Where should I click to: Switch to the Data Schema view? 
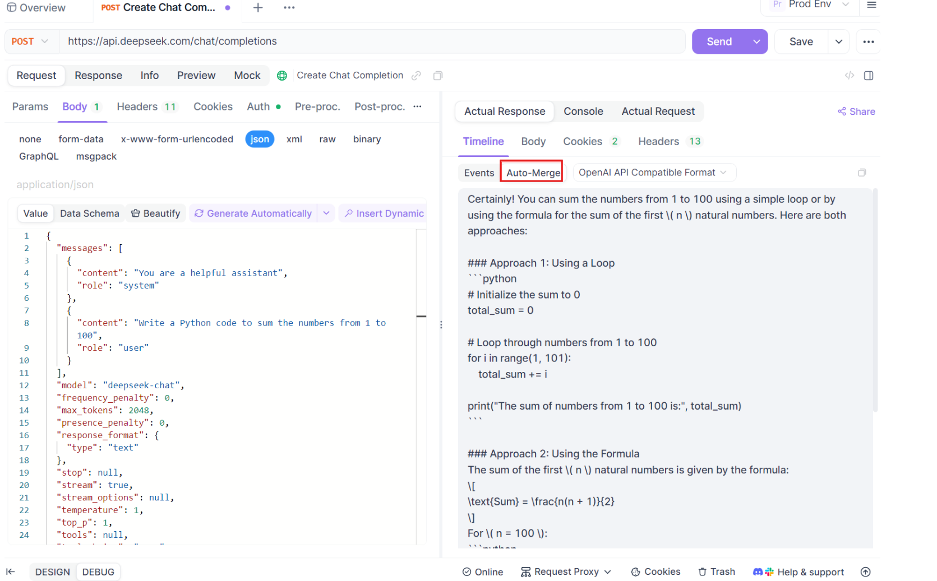90,213
